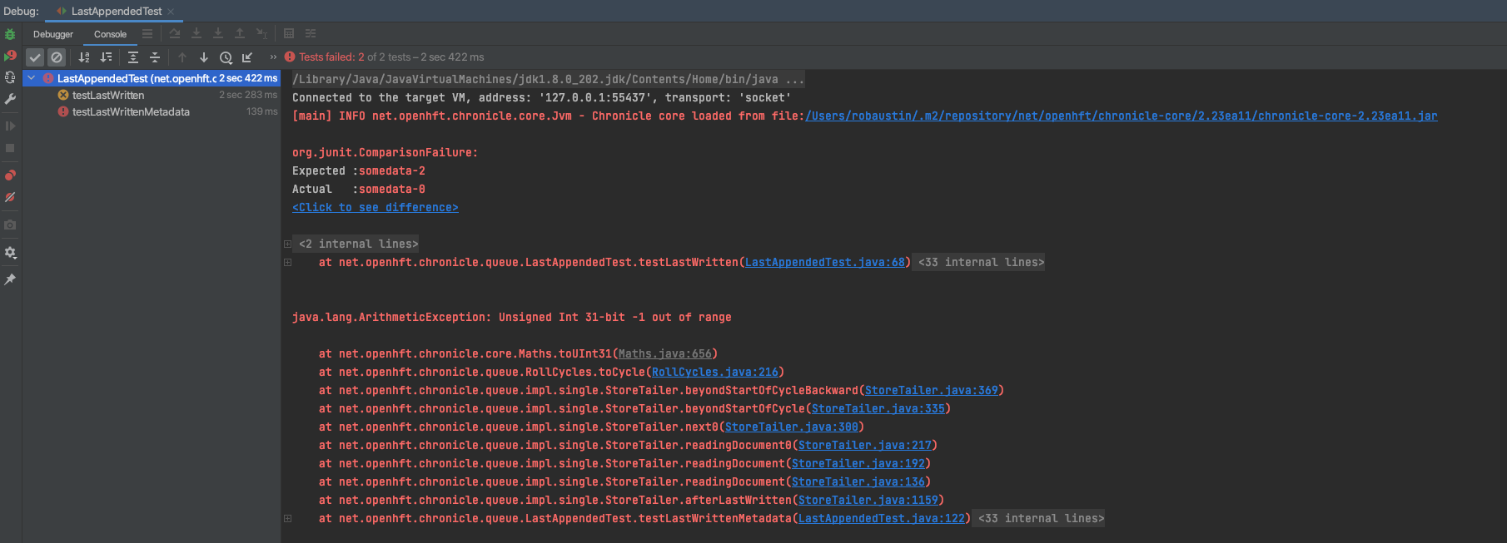Click the Step Into icon

coord(218,34)
